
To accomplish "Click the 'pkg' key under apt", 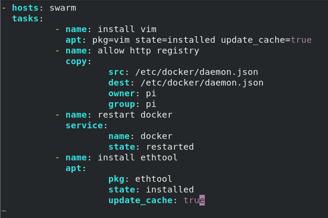I will (116, 179).
